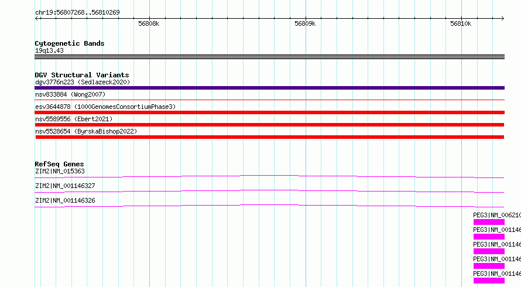Click the nsv5589556 (Ebert2021) label
Viewport: 521px width, 287px height.
[x=74, y=119]
